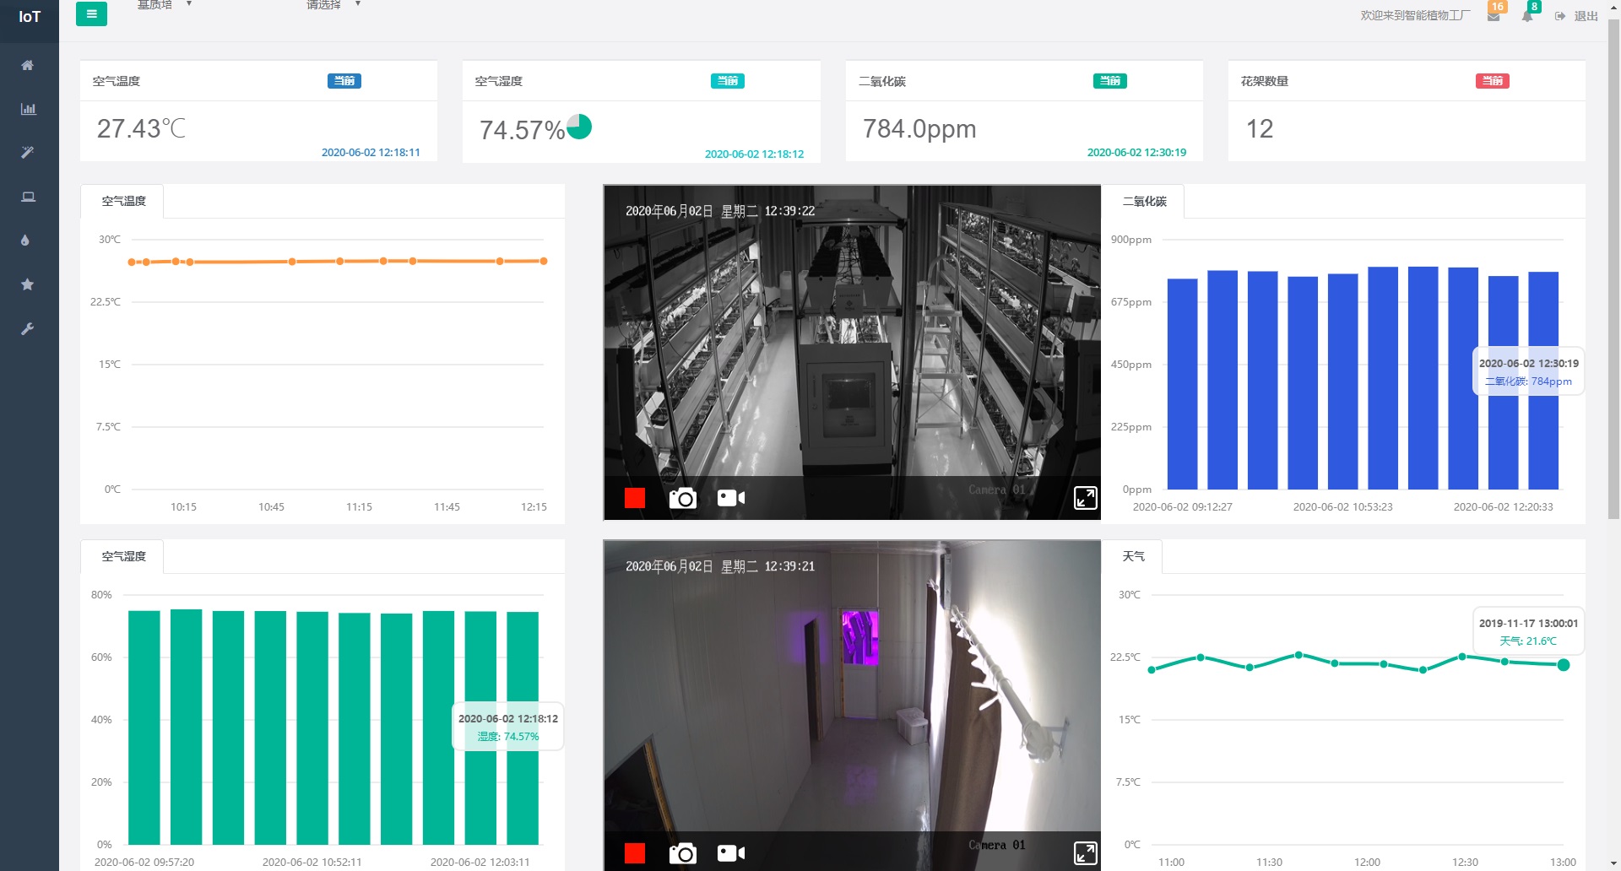Screen dimensions: 1621x871
Task: Click the bottom camera video thumbnail
Action: 852,706
